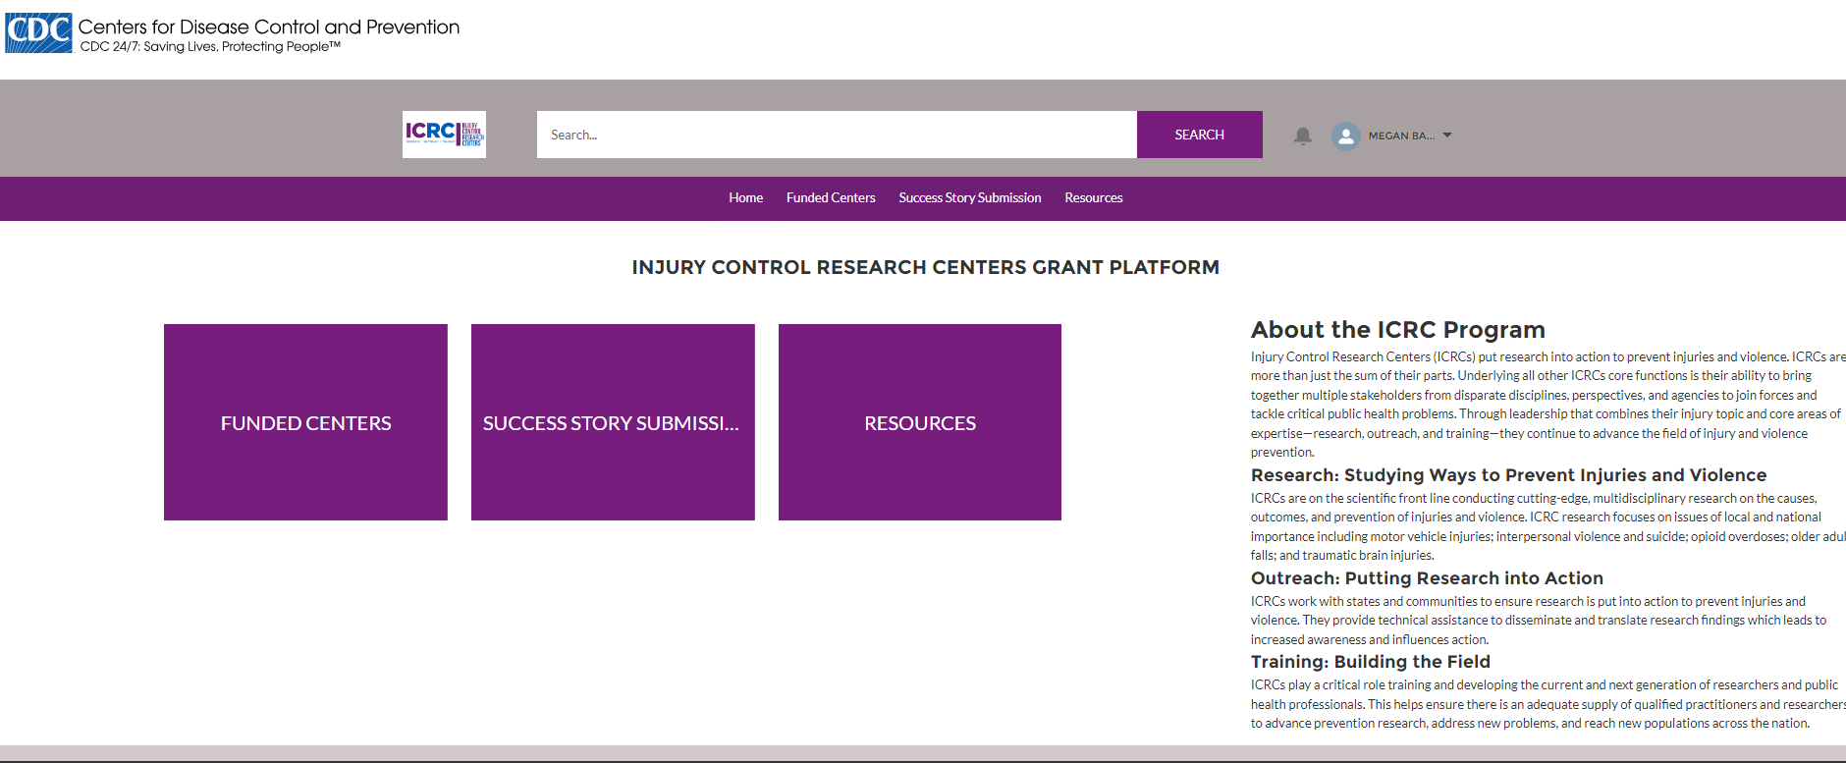The height and width of the screenshot is (763, 1846).
Task: Click Centers for Disease Control and Prevention text
Action: 269,27
